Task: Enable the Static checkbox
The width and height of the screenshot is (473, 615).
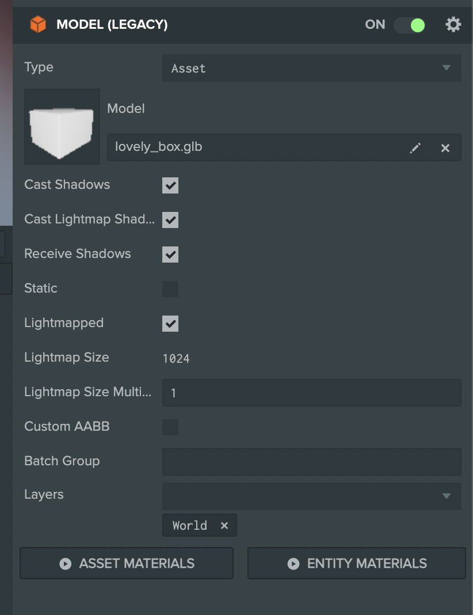Action: [170, 289]
